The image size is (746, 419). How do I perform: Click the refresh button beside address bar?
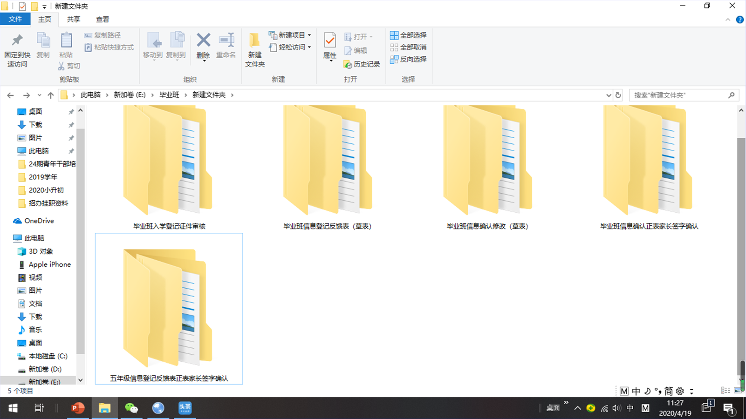tap(618, 95)
